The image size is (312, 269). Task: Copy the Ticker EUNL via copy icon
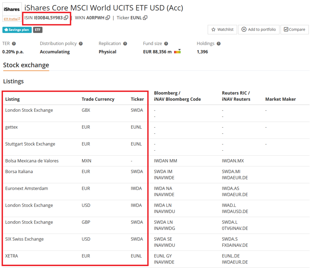point(145,18)
